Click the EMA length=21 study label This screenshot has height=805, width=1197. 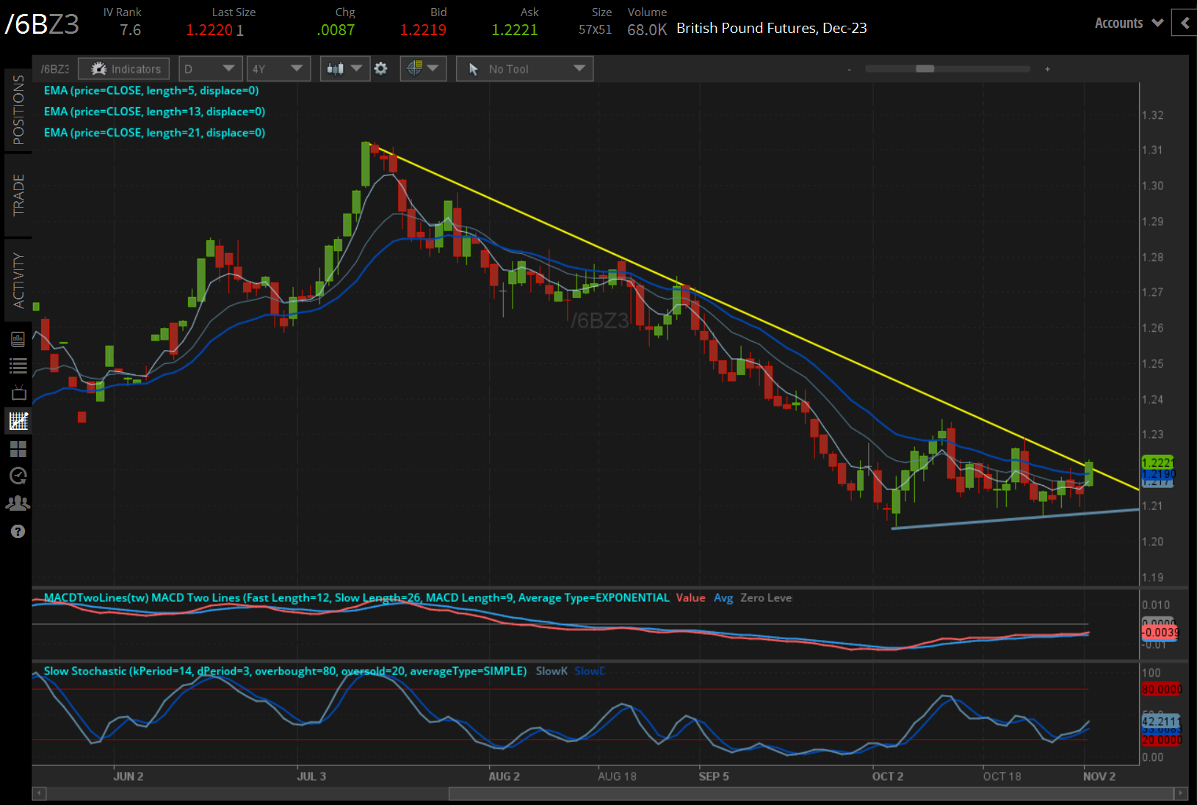pyautogui.click(x=154, y=133)
